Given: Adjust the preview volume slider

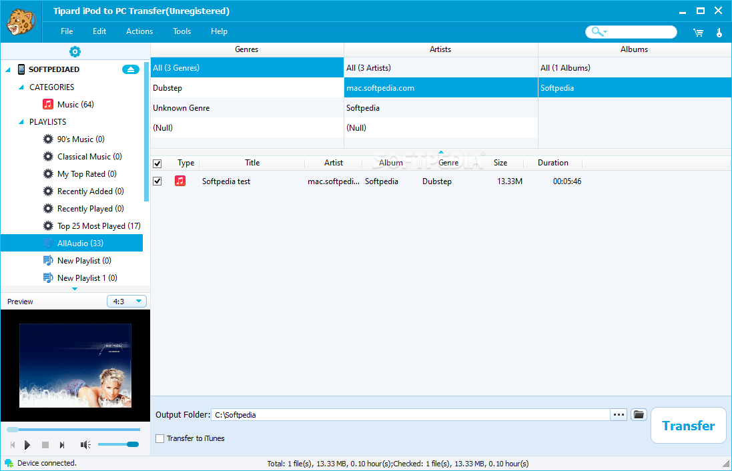Looking at the screenshot, I should click(x=119, y=444).
